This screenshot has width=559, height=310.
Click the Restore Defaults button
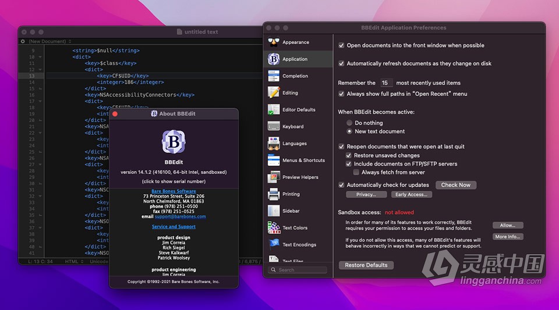tap(366, 265)
